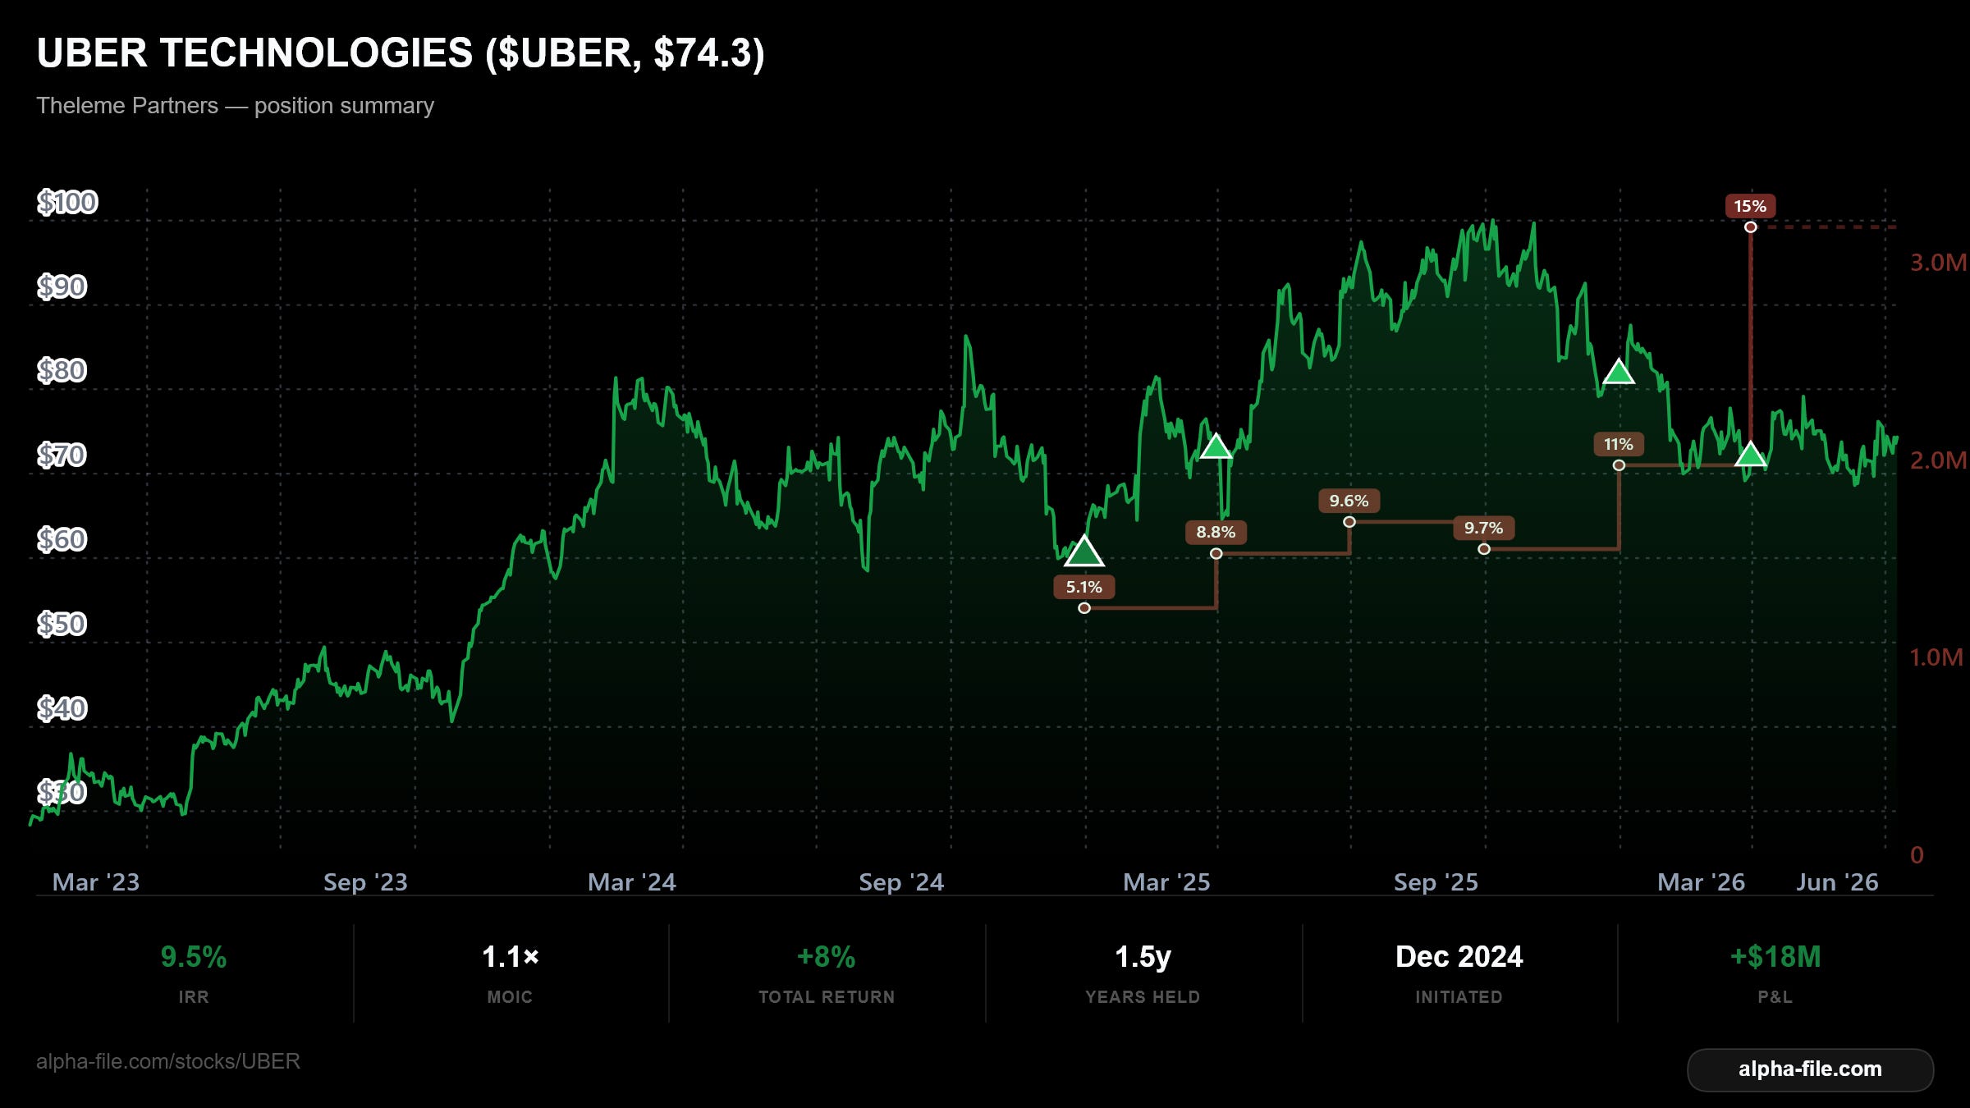Select the 1.1× MOIC value
Image resolution: width=1970 pixels, height=1108 pixels.
511,957
